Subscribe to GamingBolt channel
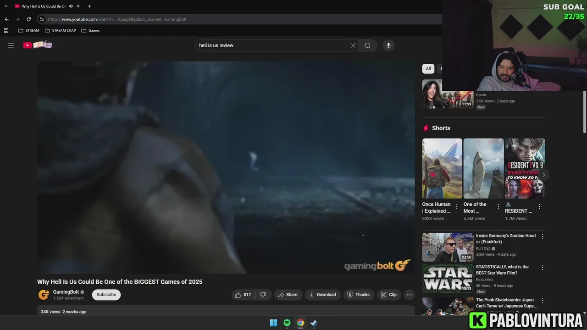Screen dimensions: 587x330 (106, 295)
